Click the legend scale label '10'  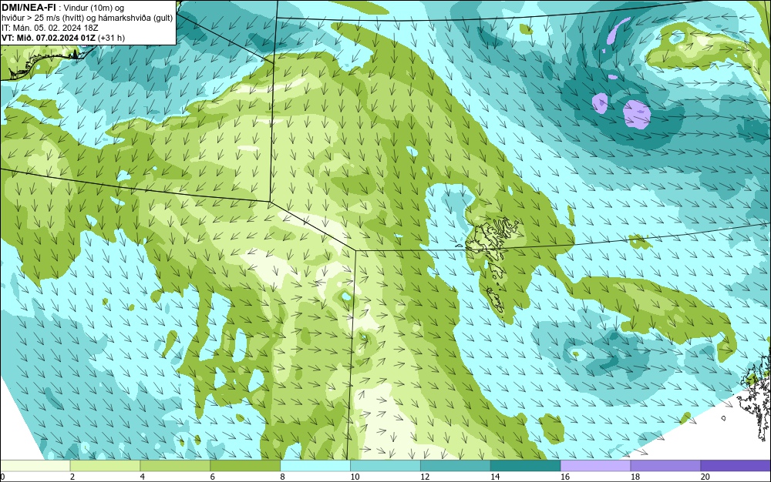point(355,477)
